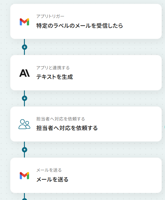Click the plus button below メールを送る card
This screenshot has width=165, height=200.
point(25,199)
